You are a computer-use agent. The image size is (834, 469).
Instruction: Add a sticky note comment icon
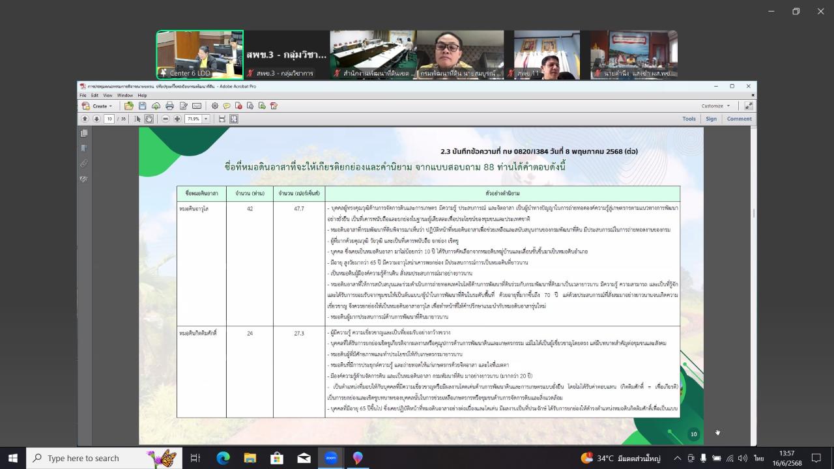pyautogui.click(x=227, y=106)
